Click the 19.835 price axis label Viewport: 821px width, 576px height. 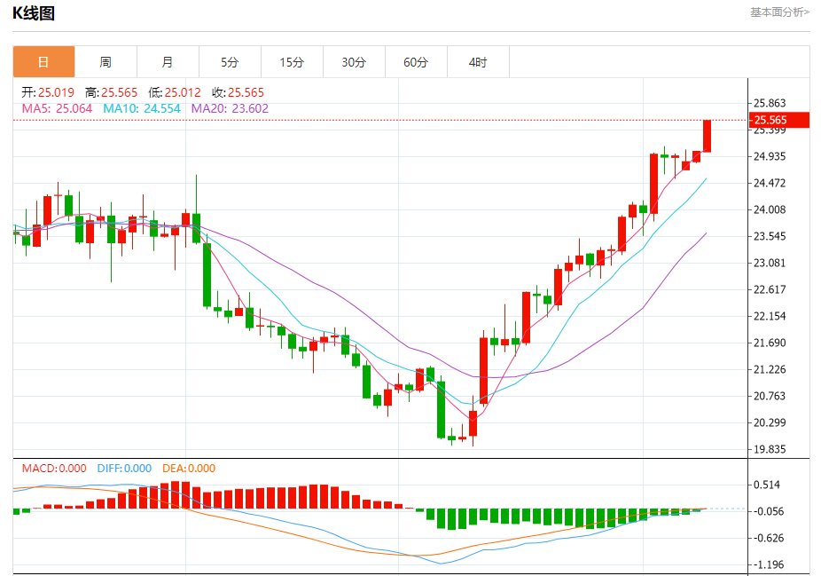point(770,449)
